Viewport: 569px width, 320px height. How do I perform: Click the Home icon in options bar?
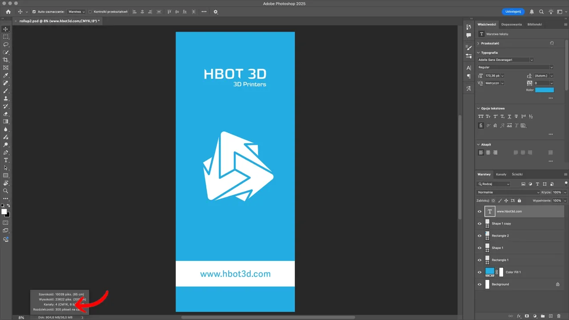pyautogui.click(x=8, y=12)
